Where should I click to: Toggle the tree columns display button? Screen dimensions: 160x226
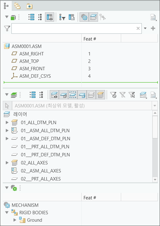pyautogui.click(x=50, y=17)
